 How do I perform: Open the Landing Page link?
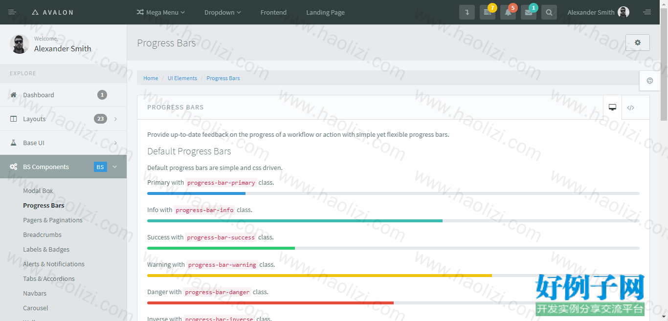coord(325,12)
